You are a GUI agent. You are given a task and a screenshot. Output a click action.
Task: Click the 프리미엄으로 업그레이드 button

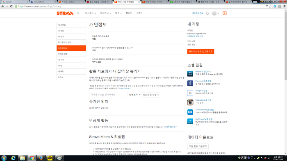pyautogui.click(x=200, y=51)
